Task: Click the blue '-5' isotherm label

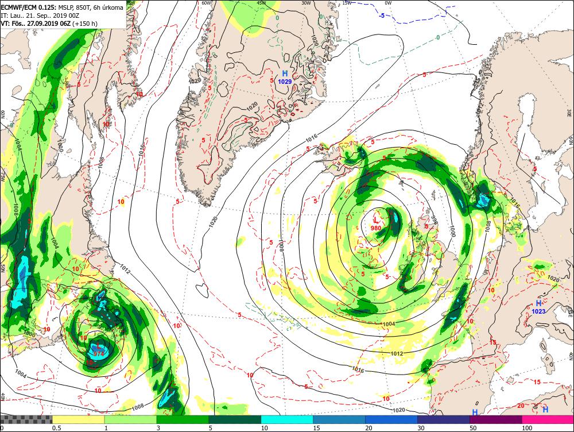Action: click(x=382, y=16)
